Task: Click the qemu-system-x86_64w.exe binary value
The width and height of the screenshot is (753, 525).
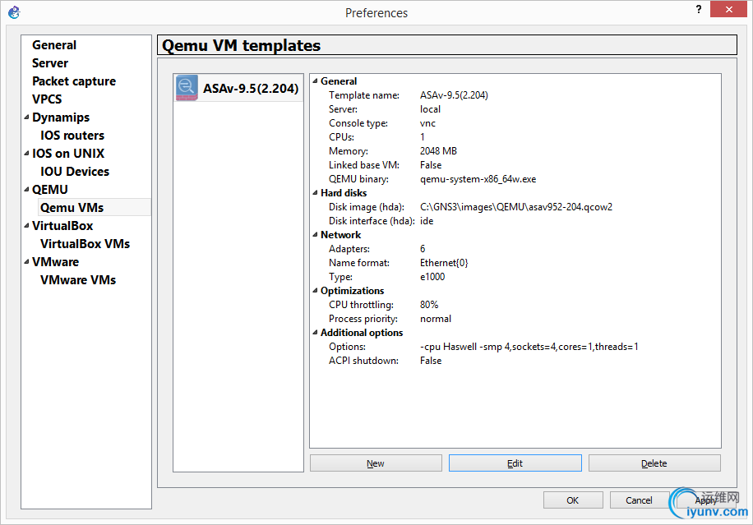Action: click(x=478, y=179)
